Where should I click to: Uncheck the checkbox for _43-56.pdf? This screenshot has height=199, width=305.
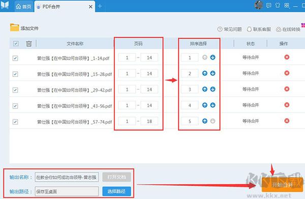tap(15, 106)
